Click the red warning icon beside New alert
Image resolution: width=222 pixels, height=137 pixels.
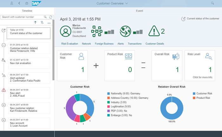click(4, 90)
